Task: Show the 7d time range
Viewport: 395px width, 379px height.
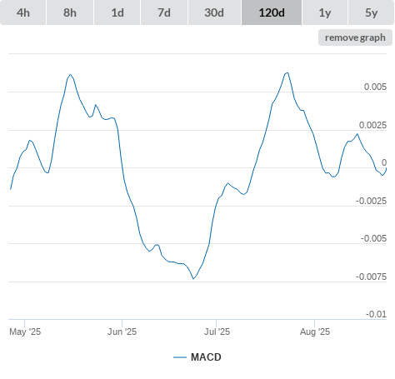Action: pos(164,12)
